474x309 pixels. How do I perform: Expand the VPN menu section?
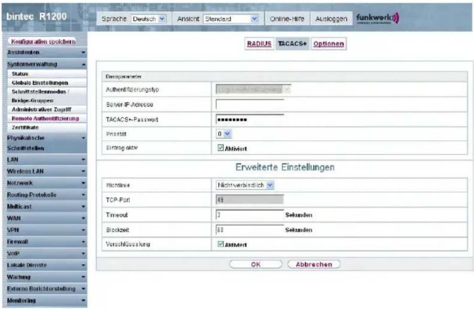point(46,230)
